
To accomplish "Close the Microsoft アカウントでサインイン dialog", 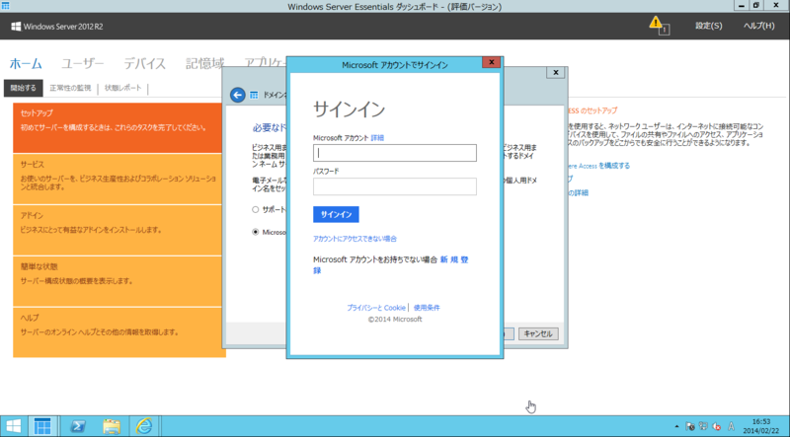I will [491, 62].
